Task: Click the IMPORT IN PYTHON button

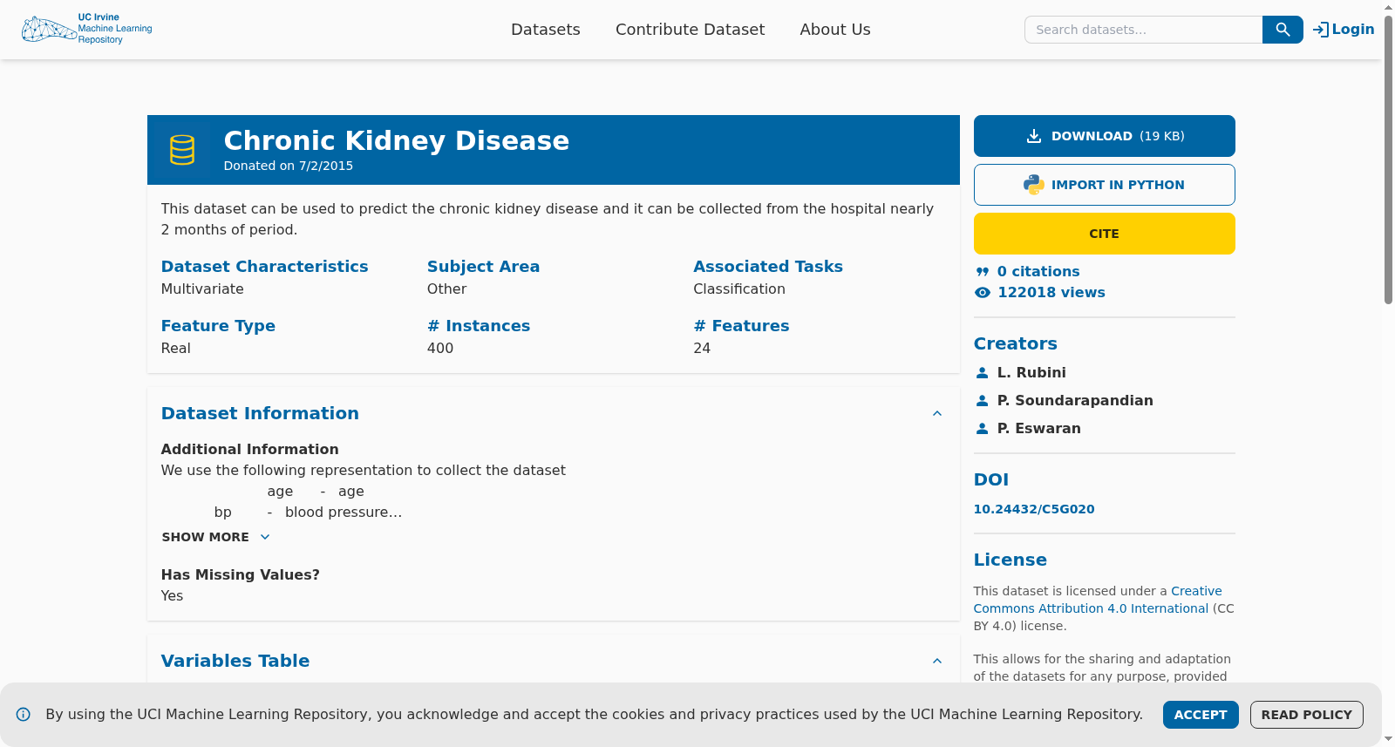Action: pyautogui.click(x=1105, y=185)
